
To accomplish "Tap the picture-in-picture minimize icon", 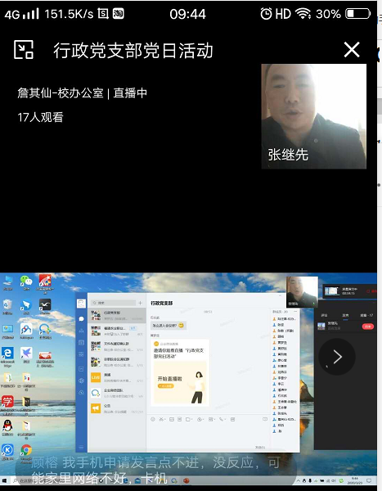I will click(24, 49).
